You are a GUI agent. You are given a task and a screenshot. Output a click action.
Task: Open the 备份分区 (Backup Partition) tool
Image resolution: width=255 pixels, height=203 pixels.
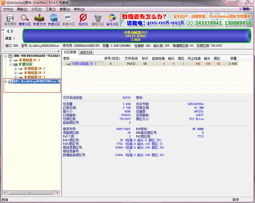coord(112,20)
